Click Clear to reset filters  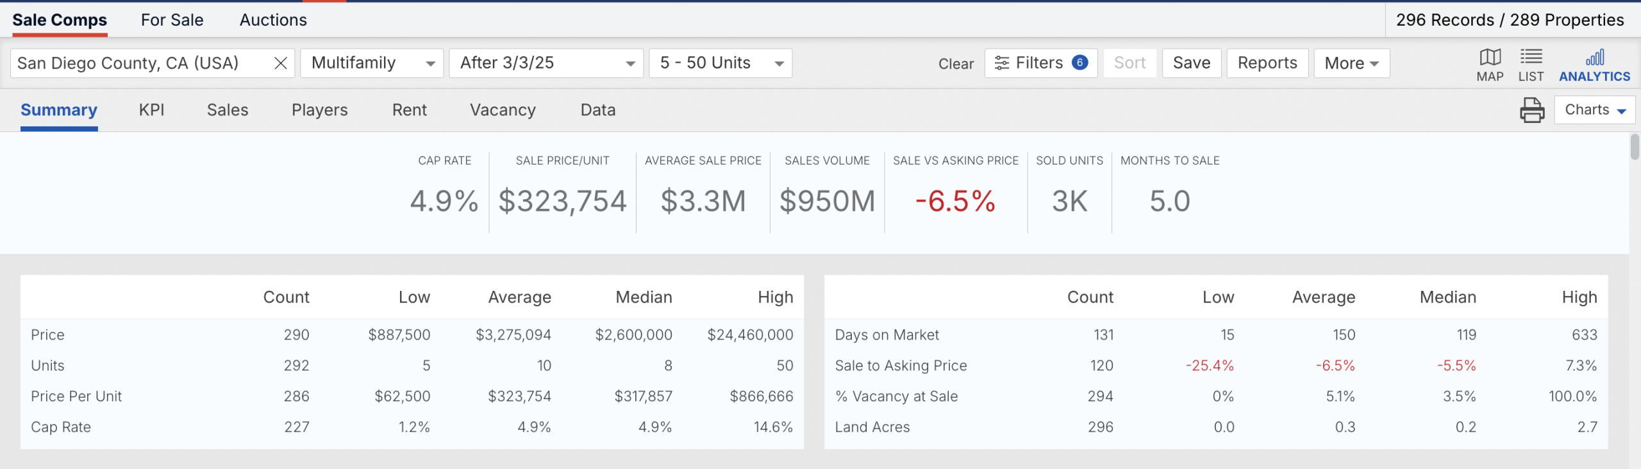point(956,64)
